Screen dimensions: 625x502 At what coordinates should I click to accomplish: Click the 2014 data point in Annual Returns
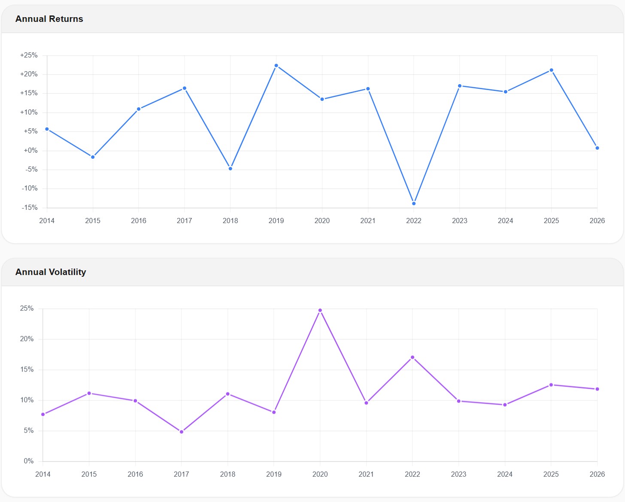point(47,129)
